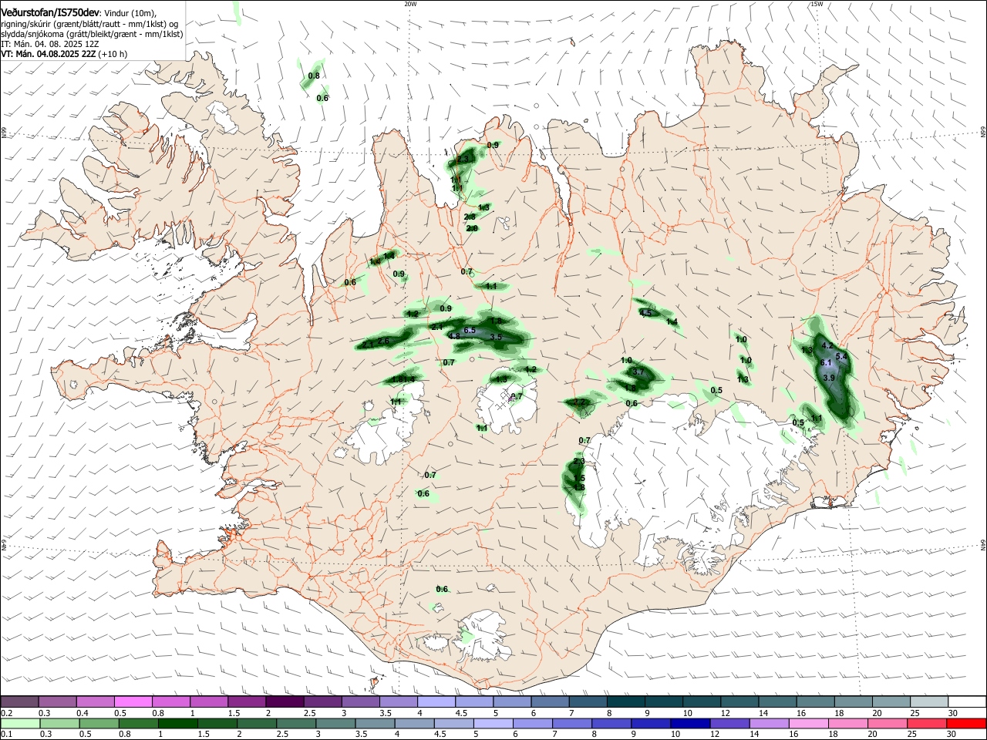987x740 pixels.
Task: Click the 6.1 precipitation value in the east
Action: [826, 362]
